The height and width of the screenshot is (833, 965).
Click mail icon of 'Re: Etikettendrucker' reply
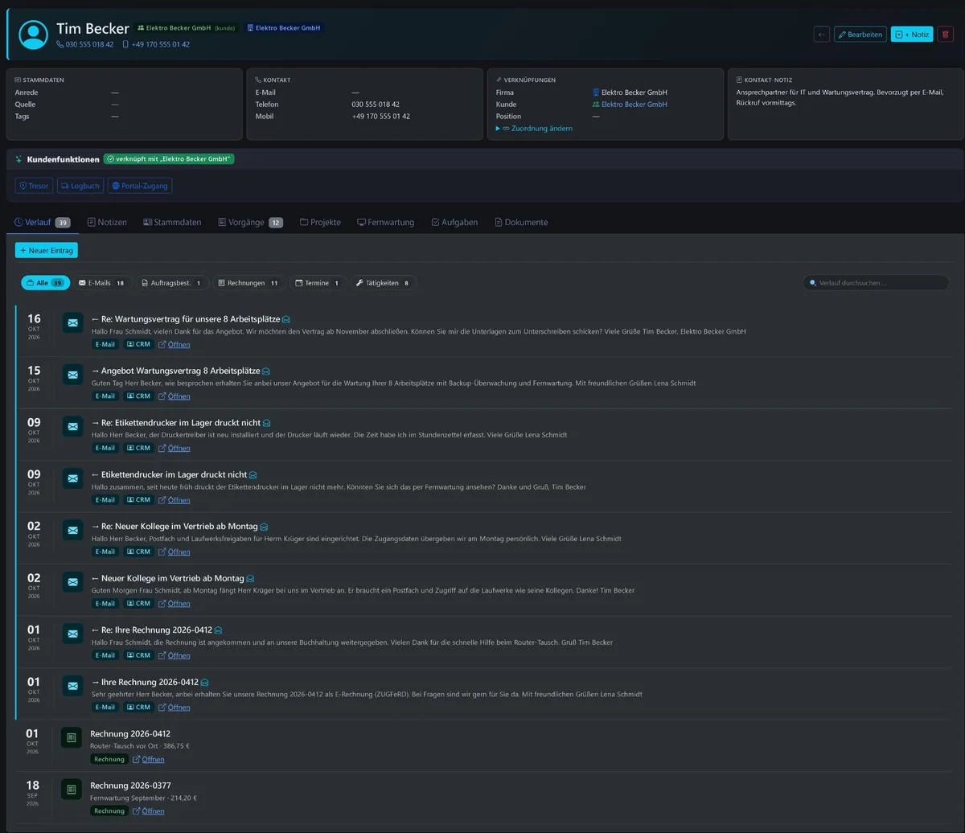(x=73, y=427)
